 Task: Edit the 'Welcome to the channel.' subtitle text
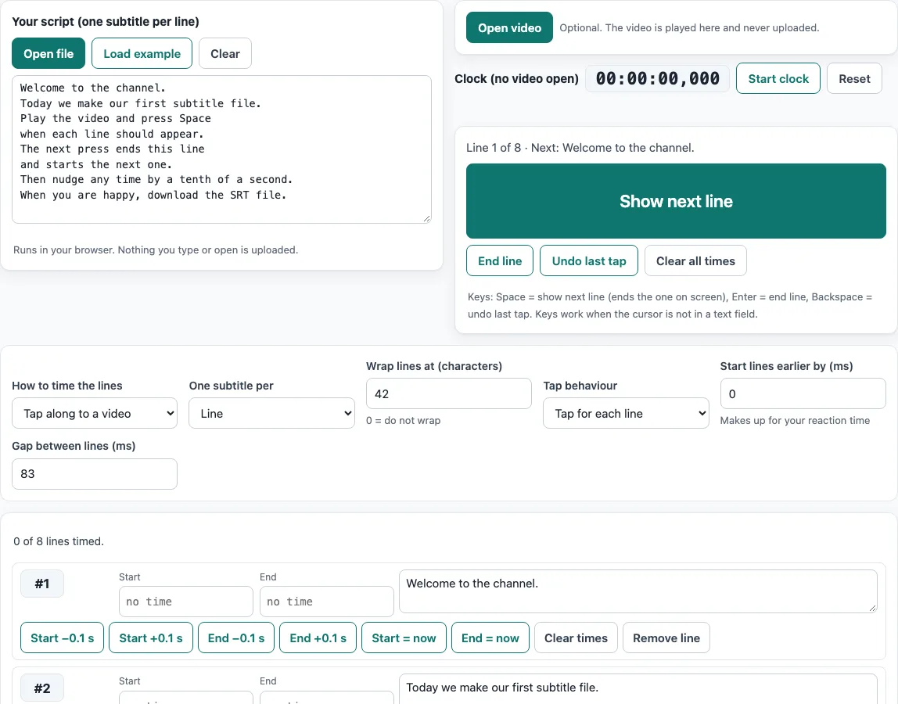638,591
